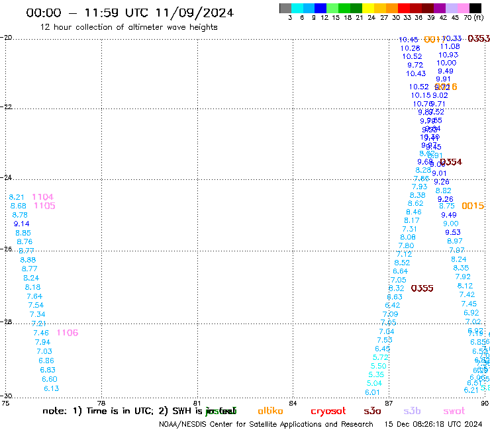Click wave height value '6.21' at bottom right
490x430 pixels.
471,390
